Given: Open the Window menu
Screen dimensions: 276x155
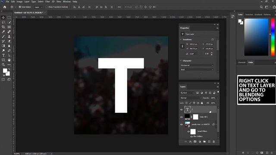Looking at the screenshot, I should pyautogui.click(x=67, y=2).
